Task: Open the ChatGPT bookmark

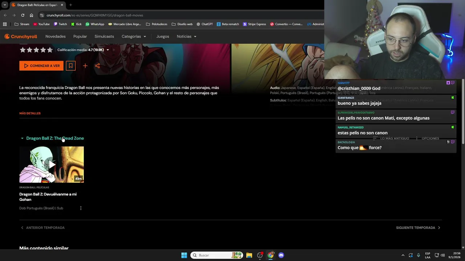Action: point(205,24)
